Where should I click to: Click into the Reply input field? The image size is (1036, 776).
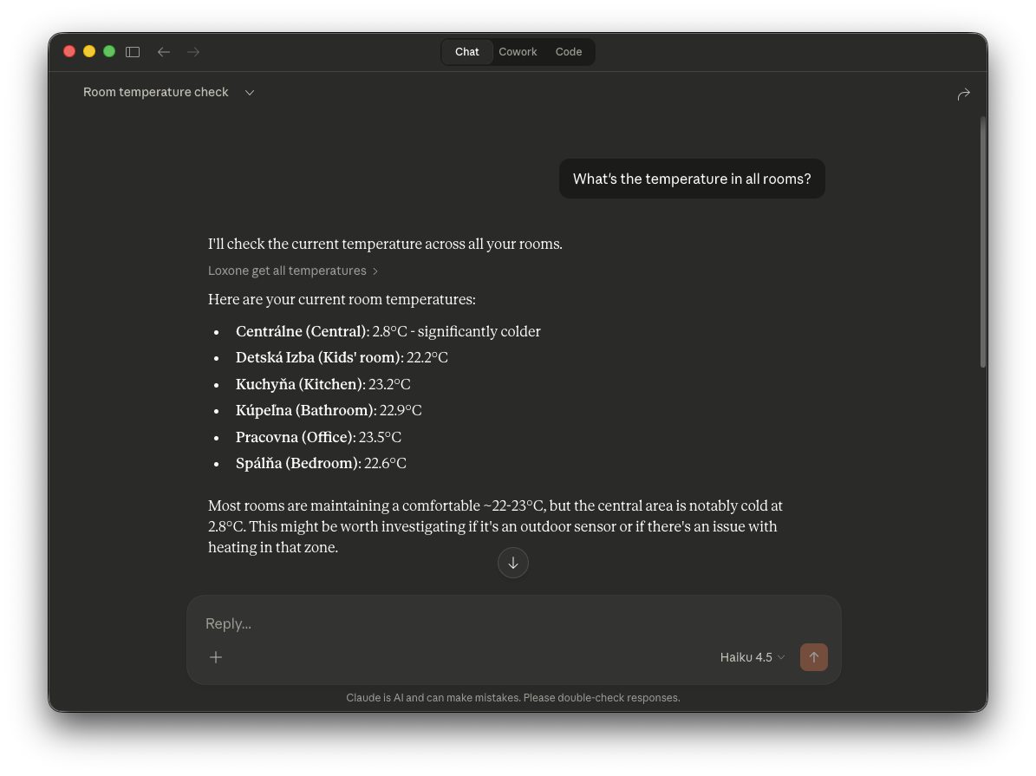coord(511,623)
